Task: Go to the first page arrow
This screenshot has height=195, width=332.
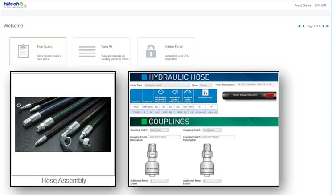Action: point(299,26)
